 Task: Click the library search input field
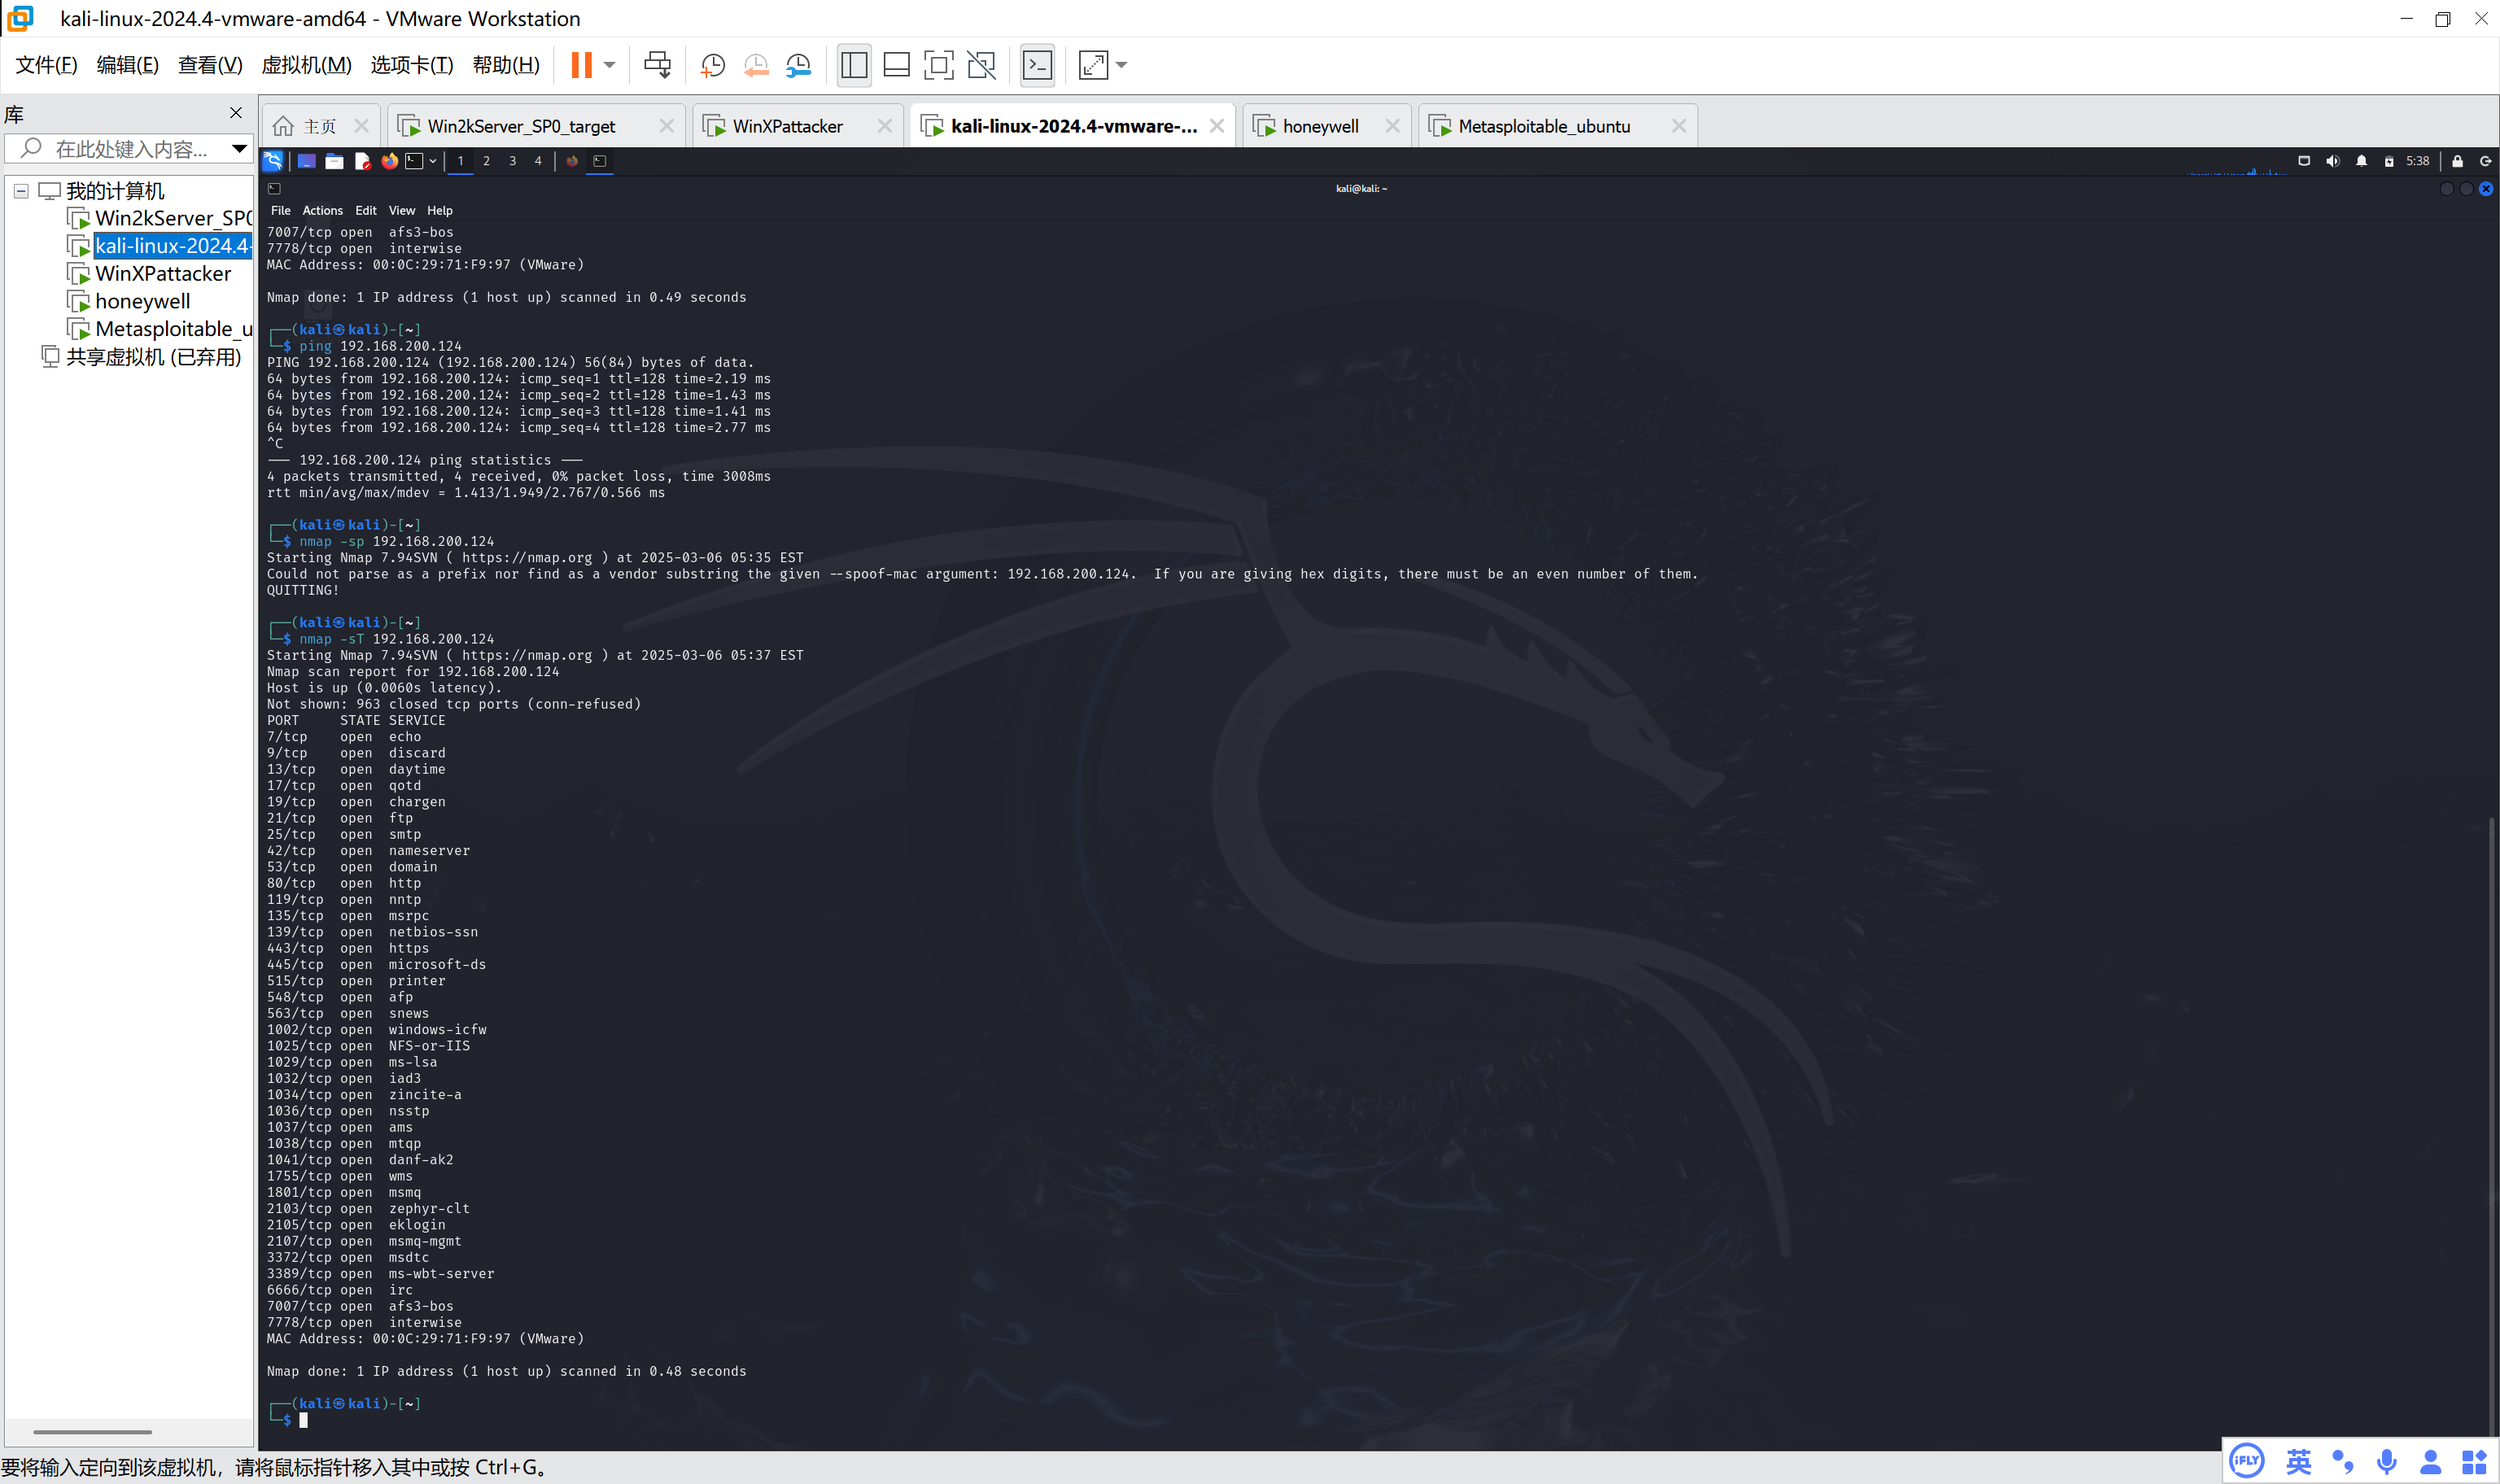tap(130, 149)
